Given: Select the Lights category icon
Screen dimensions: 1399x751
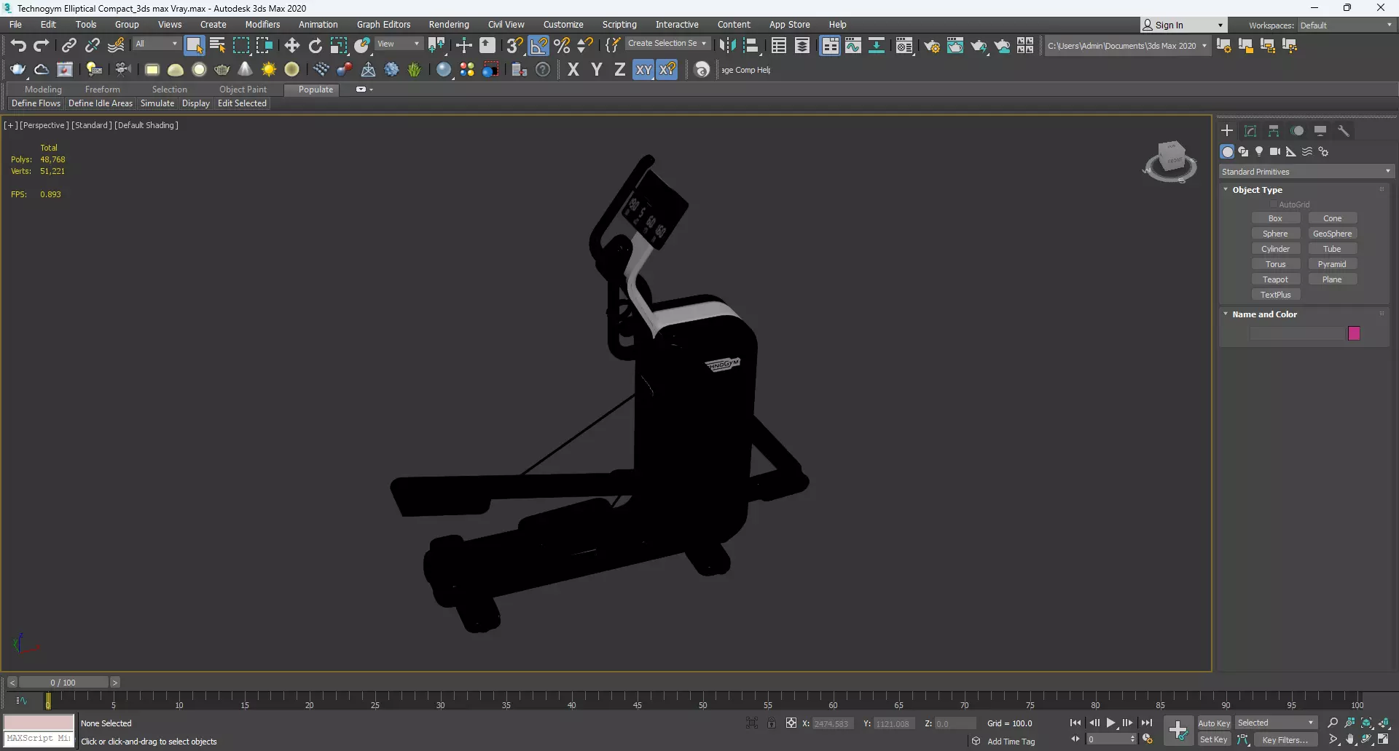Looking at the screenshot, I should [1259, 151].
